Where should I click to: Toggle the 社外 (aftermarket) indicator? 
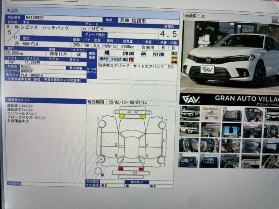(x=174, y=57)
